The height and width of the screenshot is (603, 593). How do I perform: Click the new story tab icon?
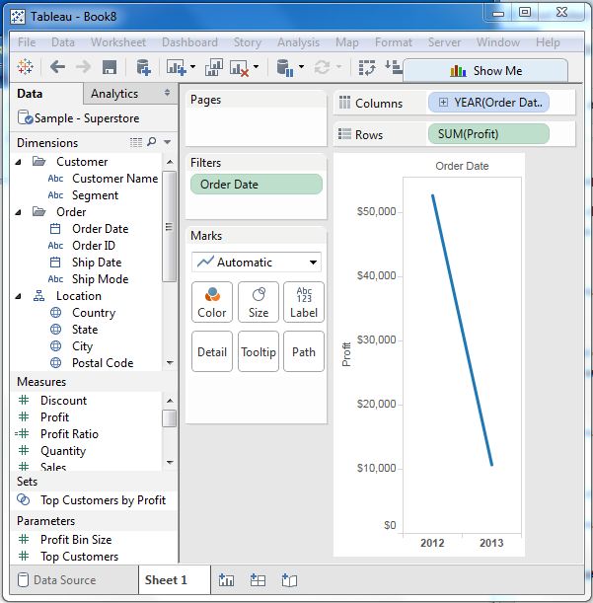tap(289, 580)
